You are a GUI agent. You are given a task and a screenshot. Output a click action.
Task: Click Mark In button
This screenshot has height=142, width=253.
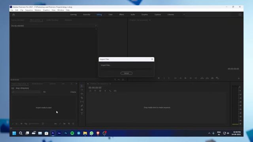tap(164, 78)
